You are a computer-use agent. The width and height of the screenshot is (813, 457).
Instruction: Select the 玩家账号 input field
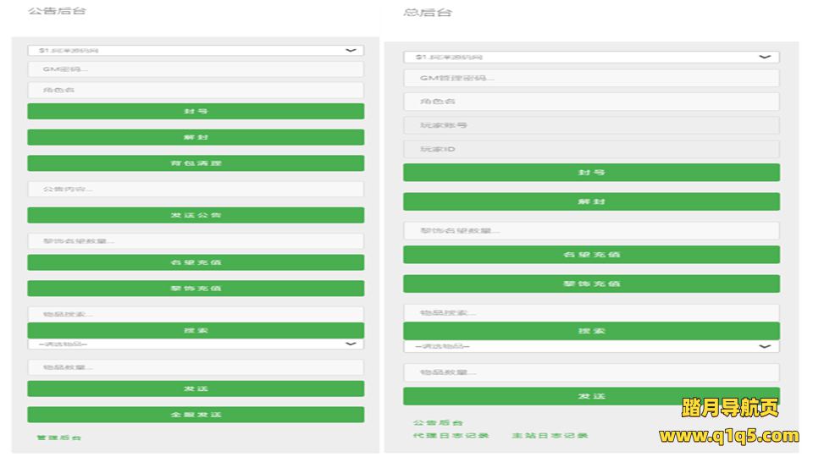tap(590, 125)
